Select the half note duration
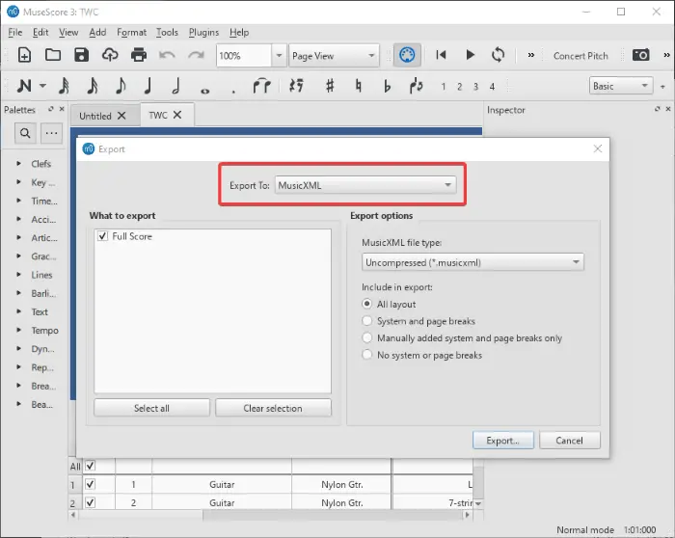The image size is (675, 538). 175,86
